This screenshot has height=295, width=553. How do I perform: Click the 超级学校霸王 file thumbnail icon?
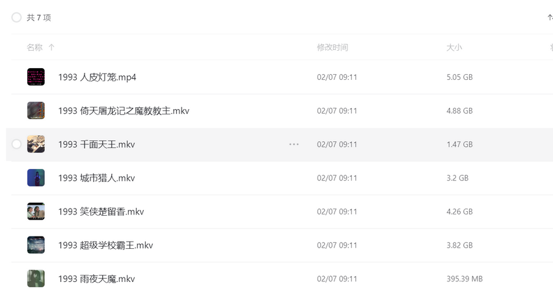click(36, 245)
